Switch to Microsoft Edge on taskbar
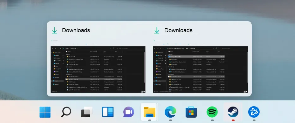This screenshot has width=295, height=123. pyautogui.click(x=170, y=112)
